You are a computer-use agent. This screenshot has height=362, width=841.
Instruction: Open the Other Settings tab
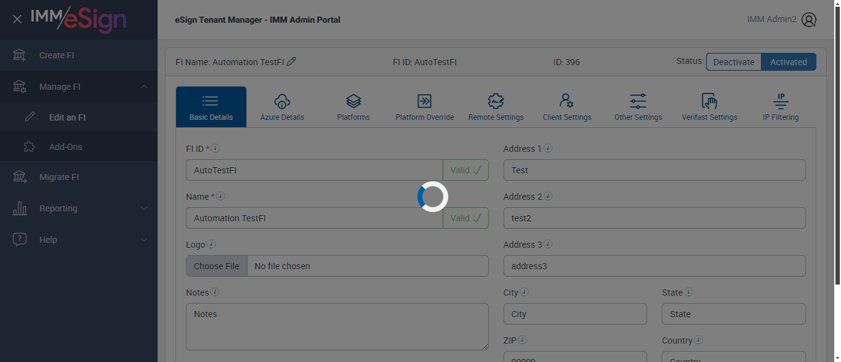click(638, 107)
